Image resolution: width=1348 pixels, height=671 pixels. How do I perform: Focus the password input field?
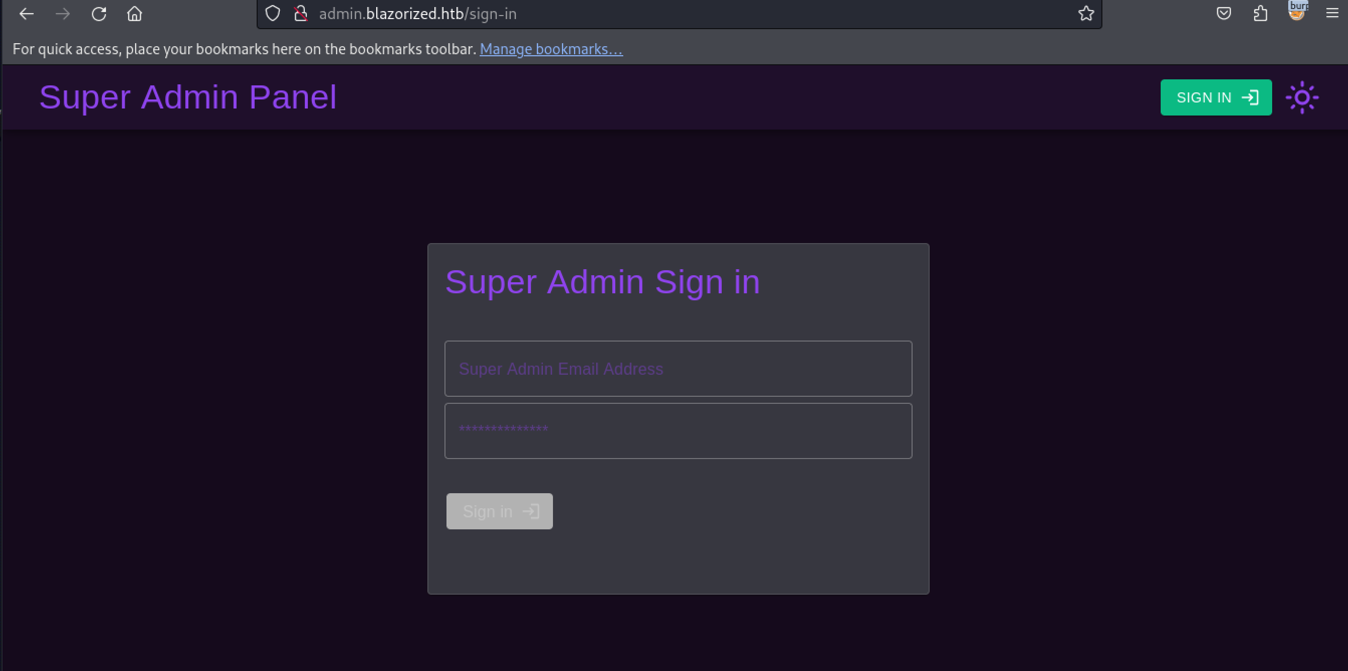[x=678, y=431]
